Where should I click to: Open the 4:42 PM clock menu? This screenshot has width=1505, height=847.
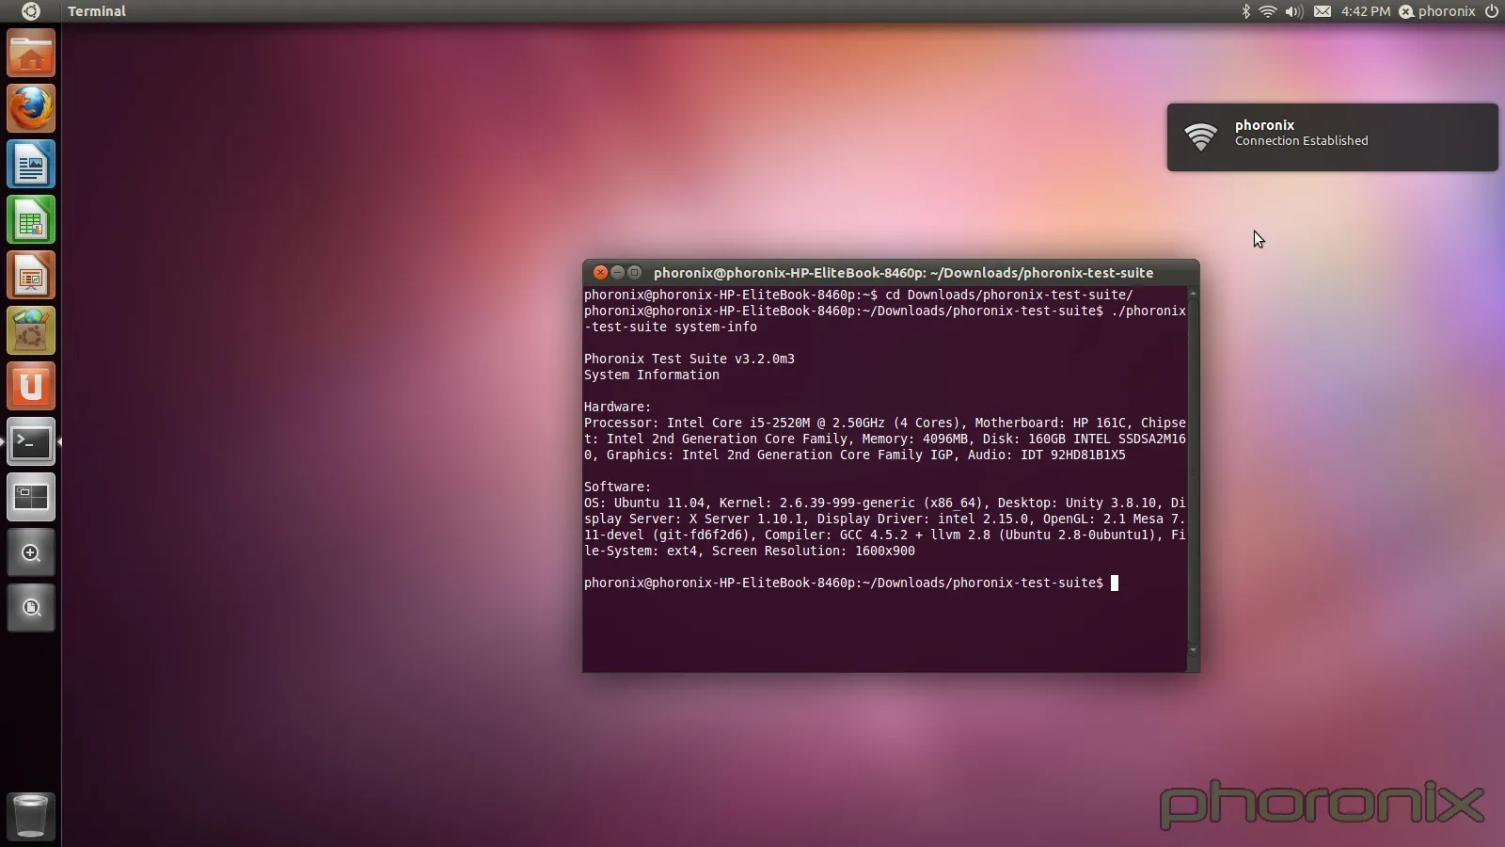point(1366,11)
